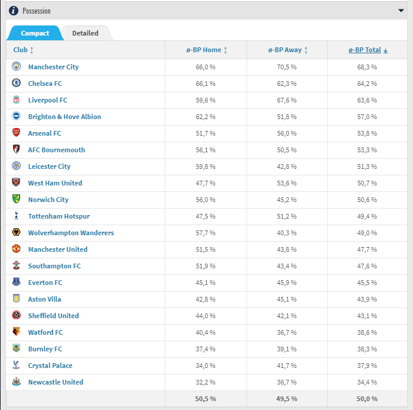Select the Compact tab
Viewport: 413px width, 410px height.
click(35, 33)
